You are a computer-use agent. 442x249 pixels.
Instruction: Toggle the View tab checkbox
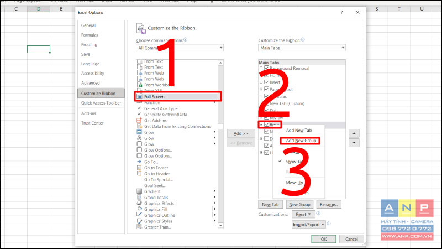click(x=266, y=124)
